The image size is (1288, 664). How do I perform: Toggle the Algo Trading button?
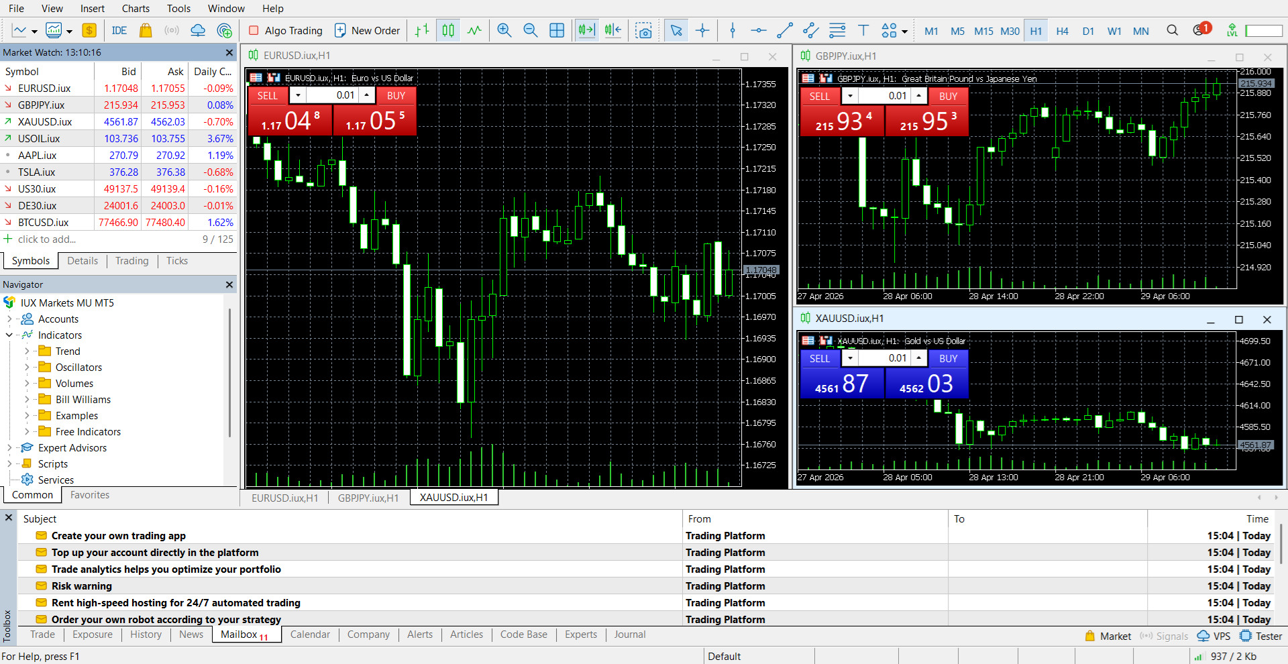pos(286,30)
